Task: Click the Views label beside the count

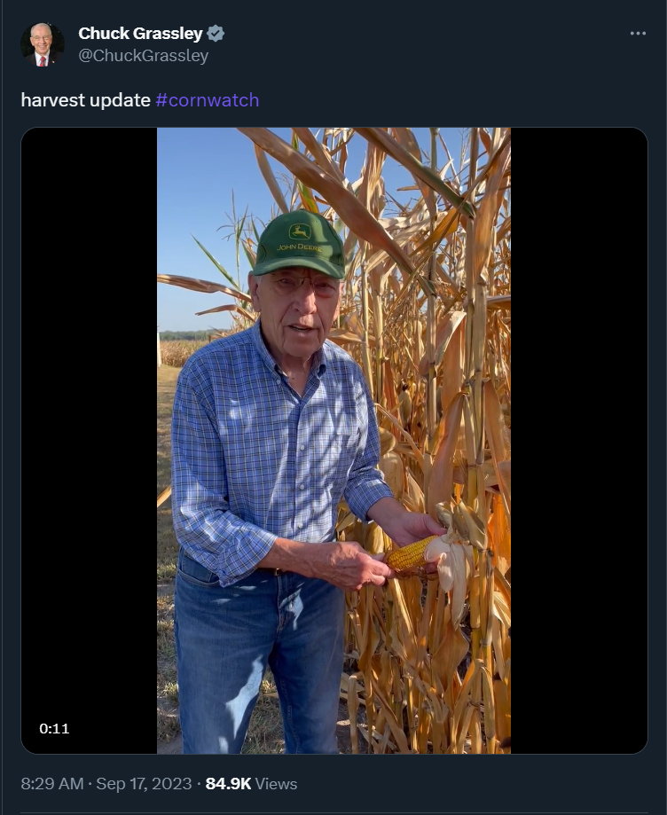Action: coord(277,783)
